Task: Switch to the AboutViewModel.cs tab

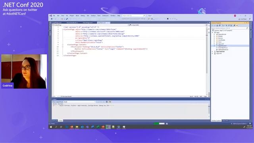Action: (x=72, y=23)
